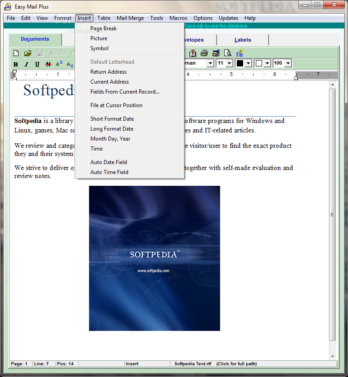348x377 pixels.
Task: Choose Symbol from Insert menu
Action: (130, 48)
